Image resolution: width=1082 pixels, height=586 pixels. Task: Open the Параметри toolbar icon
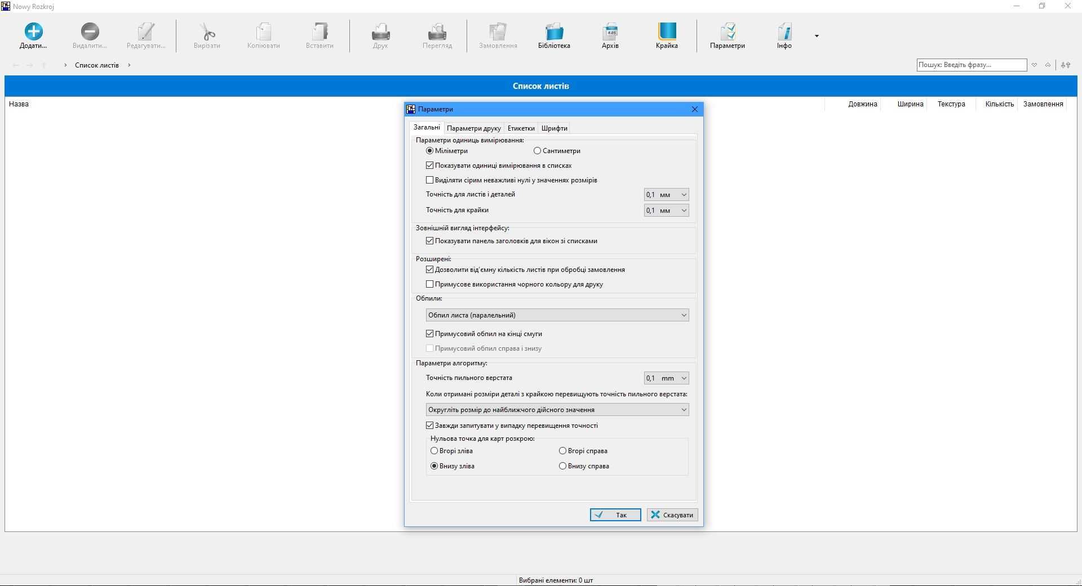(x=728, y=32)
